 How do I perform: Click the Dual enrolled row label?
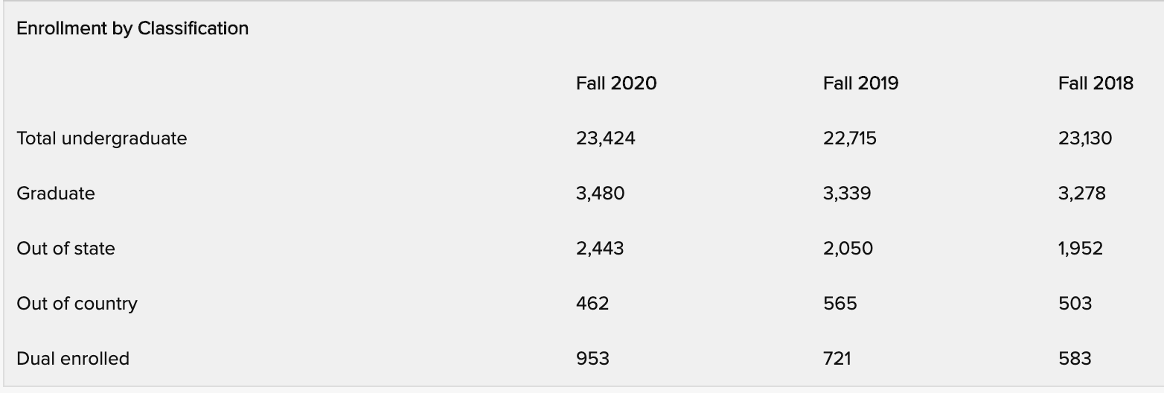point(73,358)
